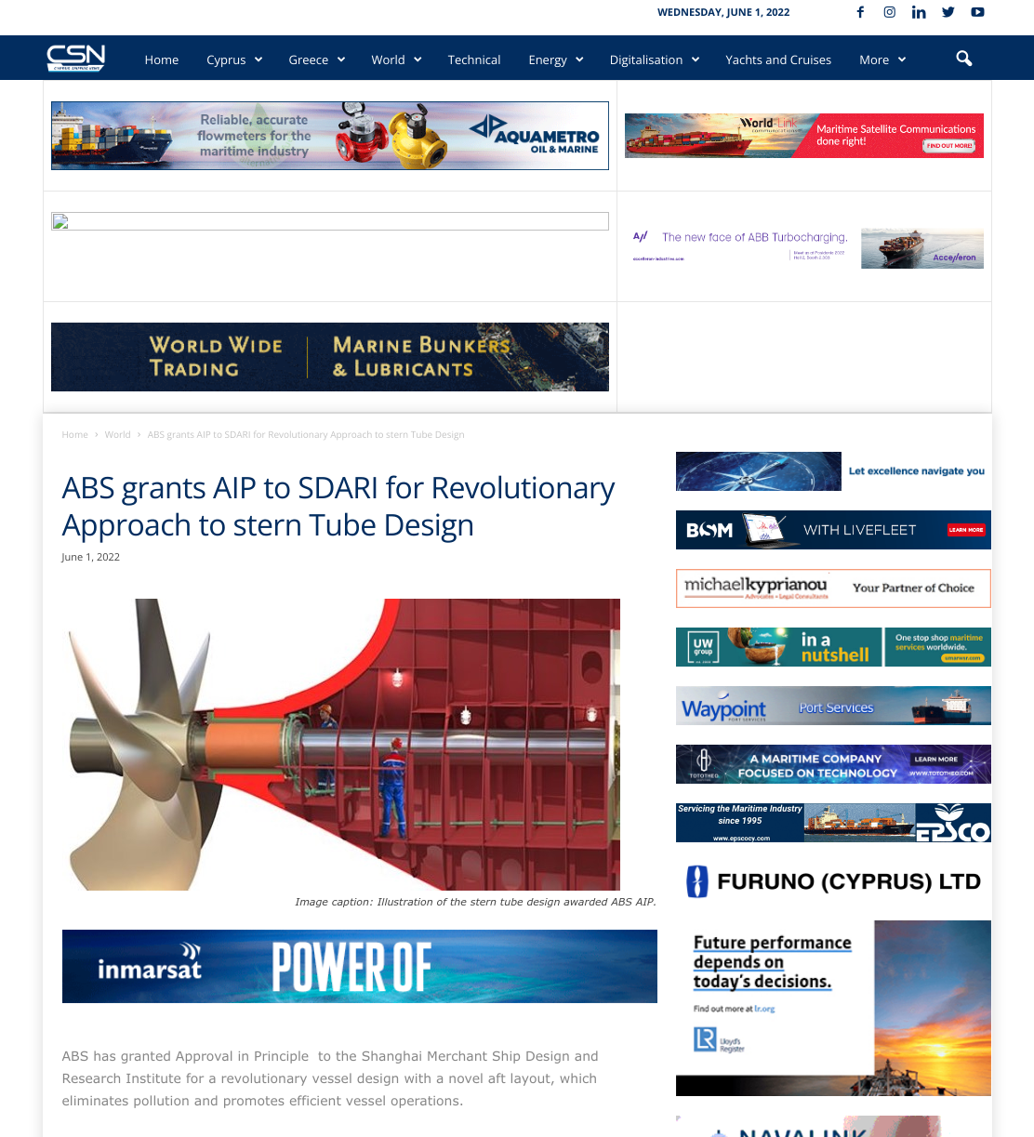Open the Technical menu item
The height and width of the screenshot is (1137, 1034).
pyautogui.click(x=474, y=59)
